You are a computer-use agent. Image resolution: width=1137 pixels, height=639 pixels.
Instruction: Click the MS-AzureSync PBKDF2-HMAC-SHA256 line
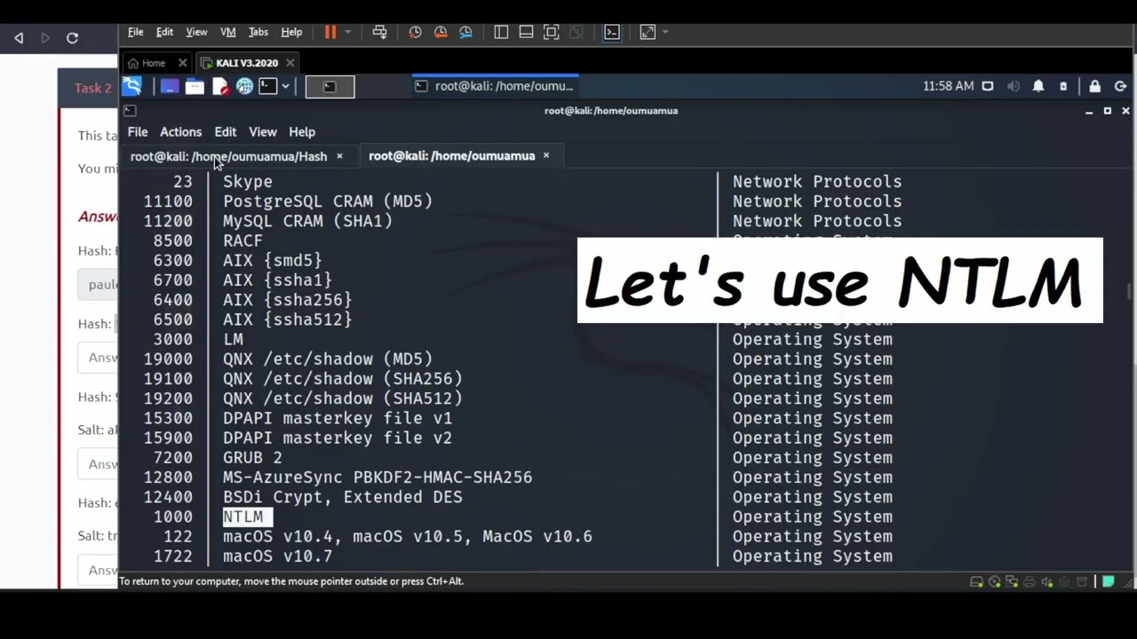click(378, 477)
